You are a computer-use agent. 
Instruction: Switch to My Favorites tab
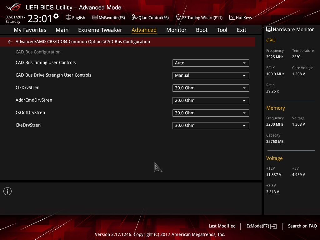(x=30, y=30)
